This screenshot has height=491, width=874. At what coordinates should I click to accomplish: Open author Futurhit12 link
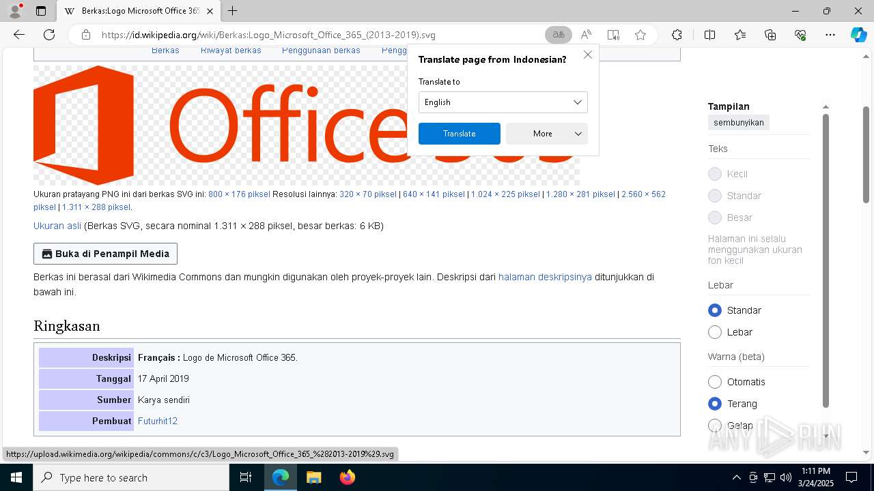pos(158,421)
